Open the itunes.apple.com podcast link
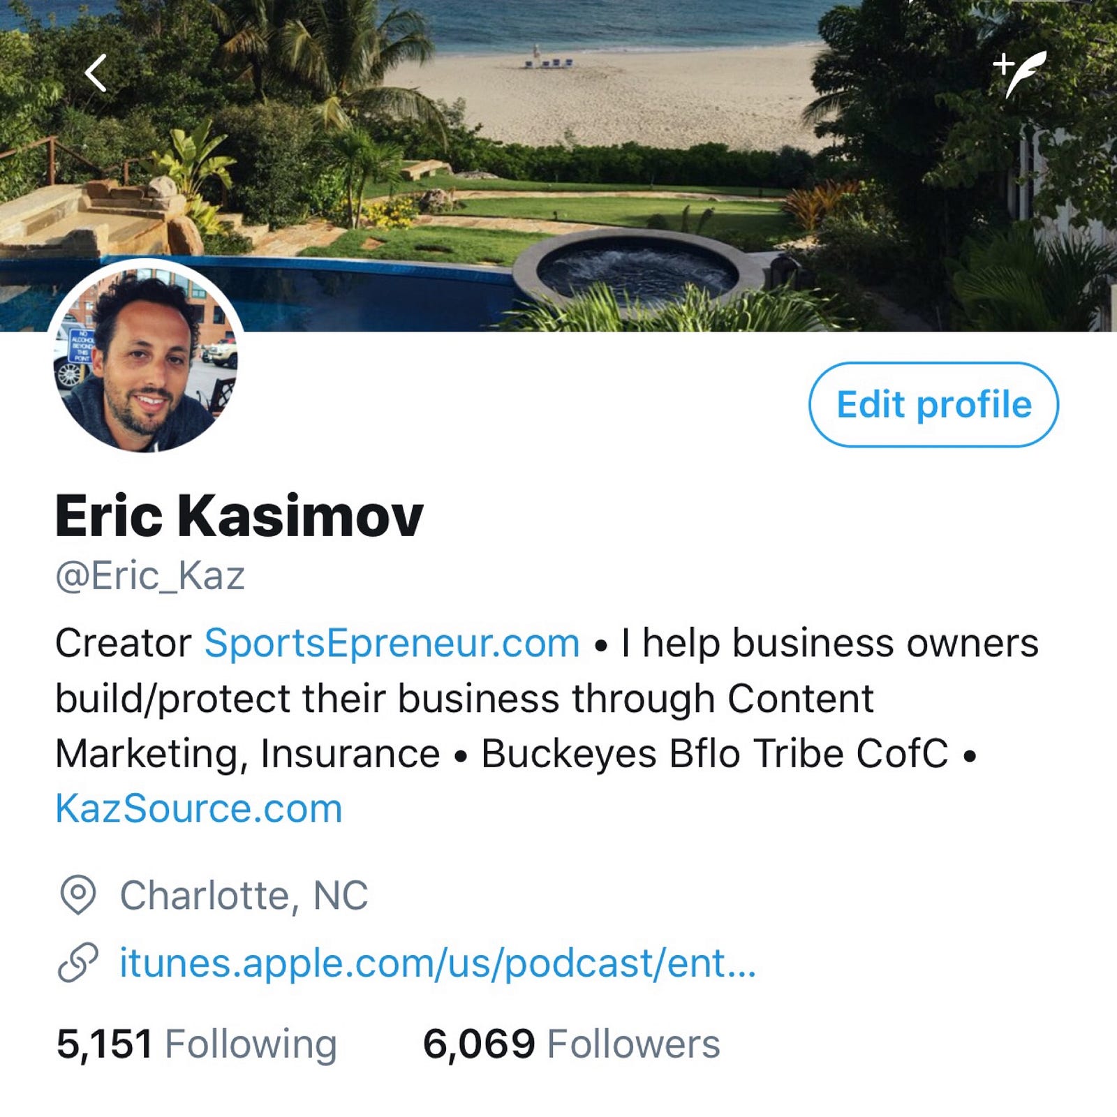1117x1117 pixels. 438,963
